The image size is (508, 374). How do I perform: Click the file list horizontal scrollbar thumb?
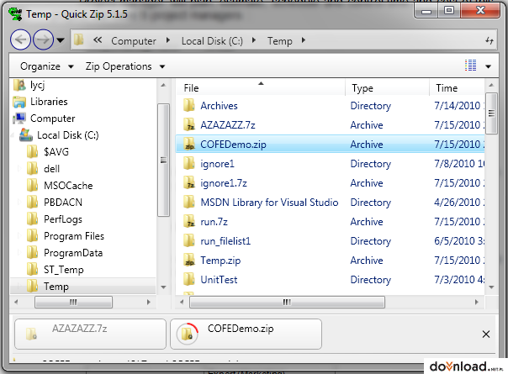(x=287, y=302)
